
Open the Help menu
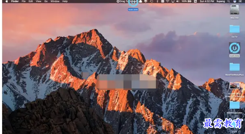65,1
